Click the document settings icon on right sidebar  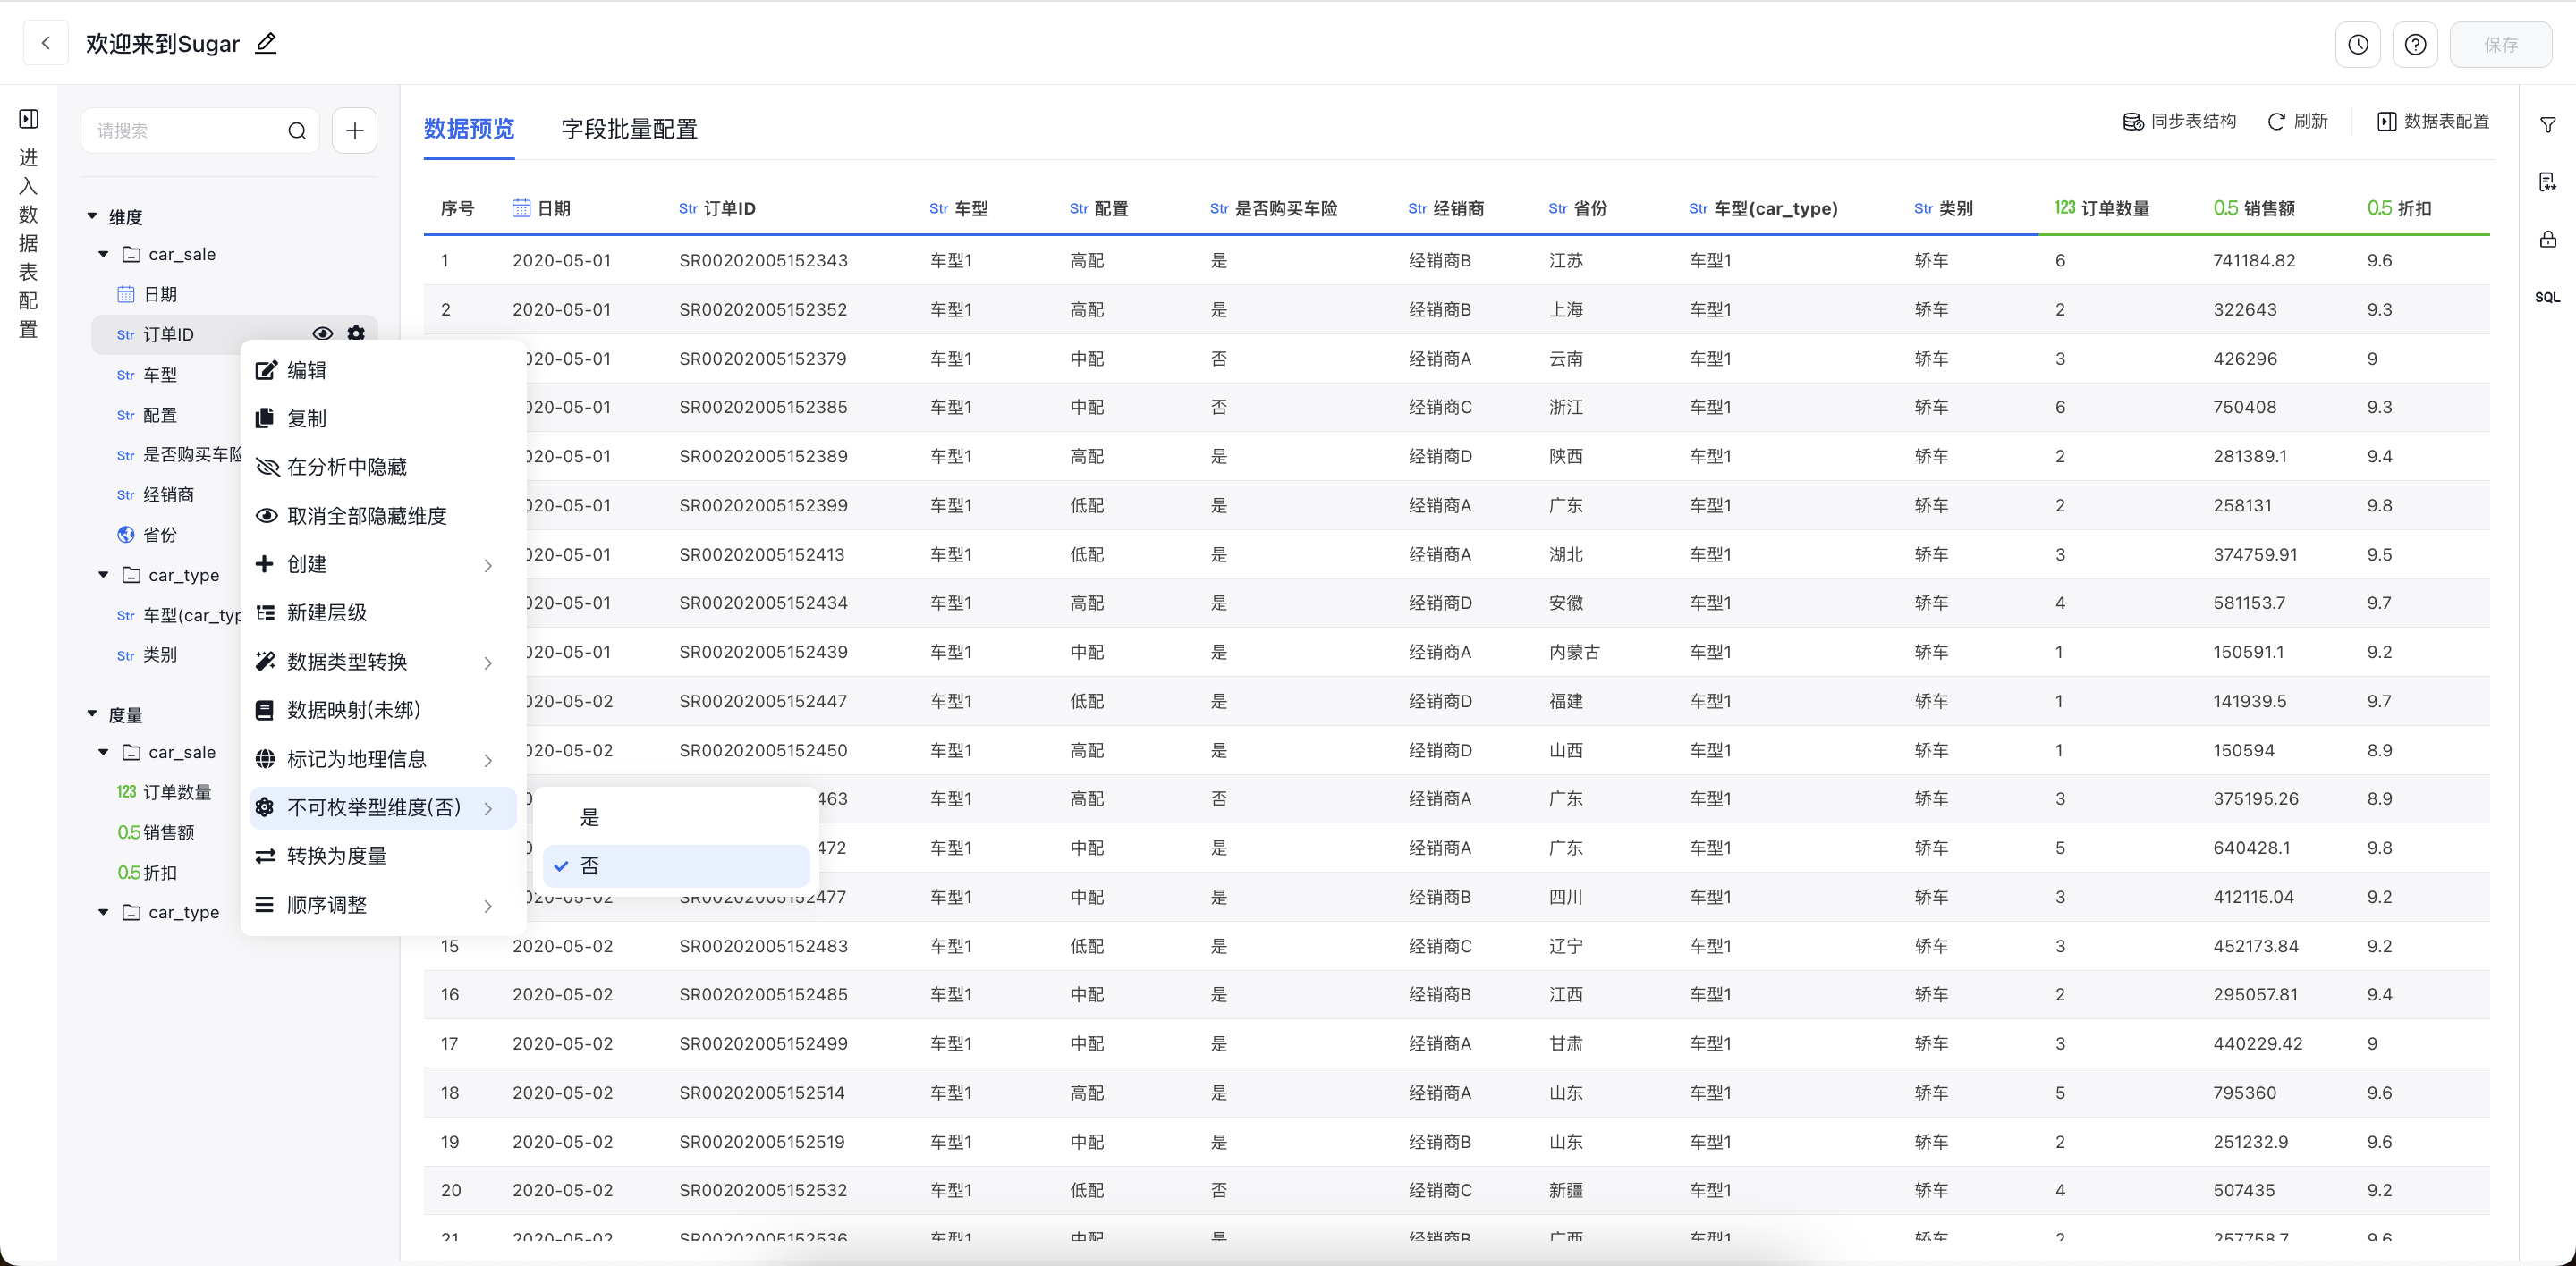pyautogui.click(x=2548, y=181)
